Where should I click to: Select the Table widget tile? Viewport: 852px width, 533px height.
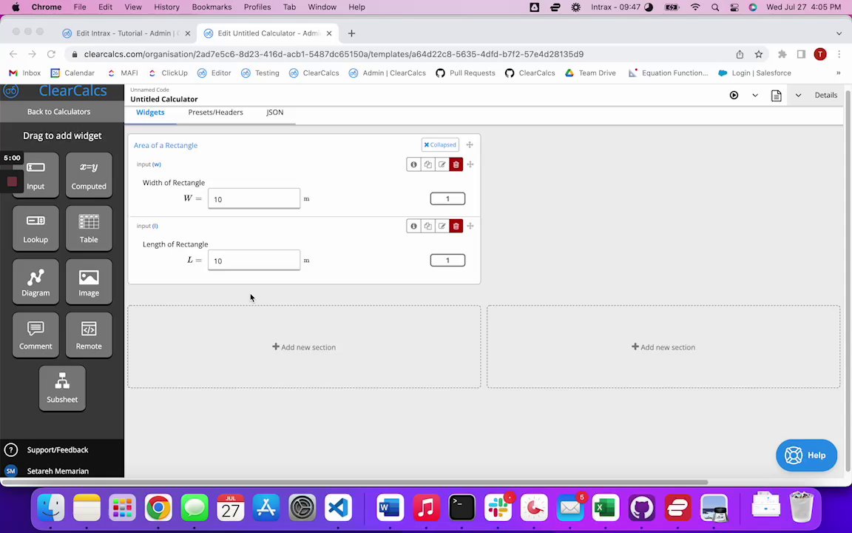coord(89,229)
